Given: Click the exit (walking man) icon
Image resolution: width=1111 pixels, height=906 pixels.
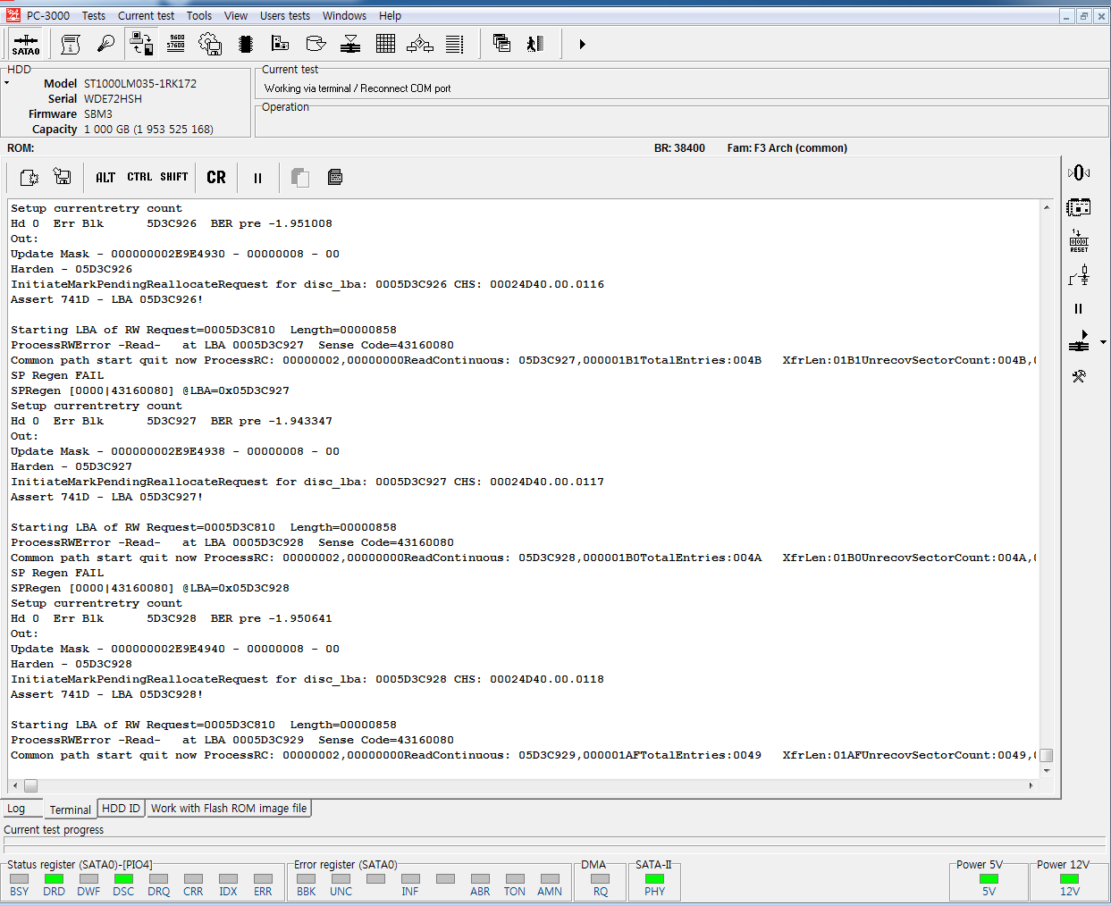Looking at the screenshot, I should 535,44.
